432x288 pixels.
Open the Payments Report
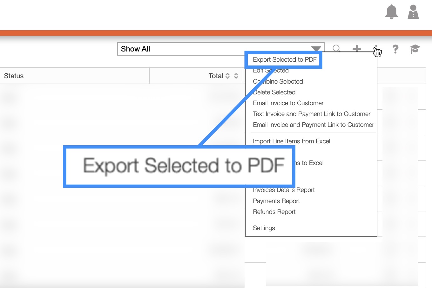(x=276, y=201)
